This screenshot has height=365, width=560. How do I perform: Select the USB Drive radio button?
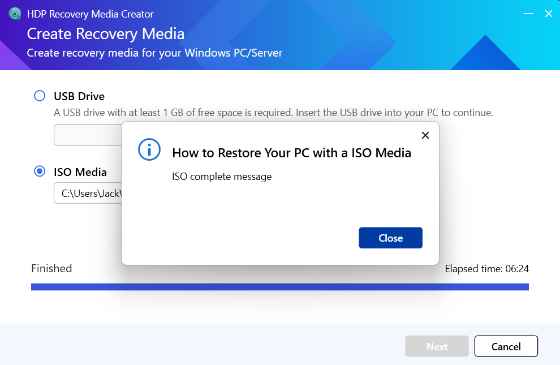pos(40,96)
